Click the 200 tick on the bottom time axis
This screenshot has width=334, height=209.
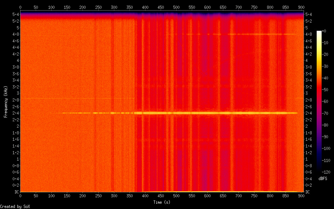point(82,196)
